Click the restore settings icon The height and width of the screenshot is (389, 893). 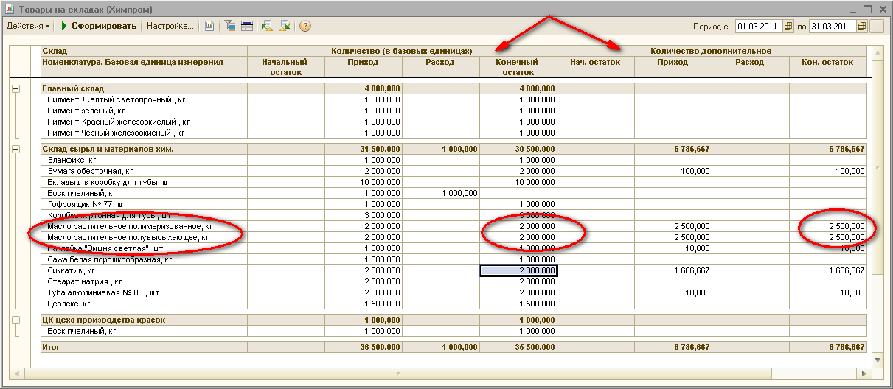click(x=267, y=26)
